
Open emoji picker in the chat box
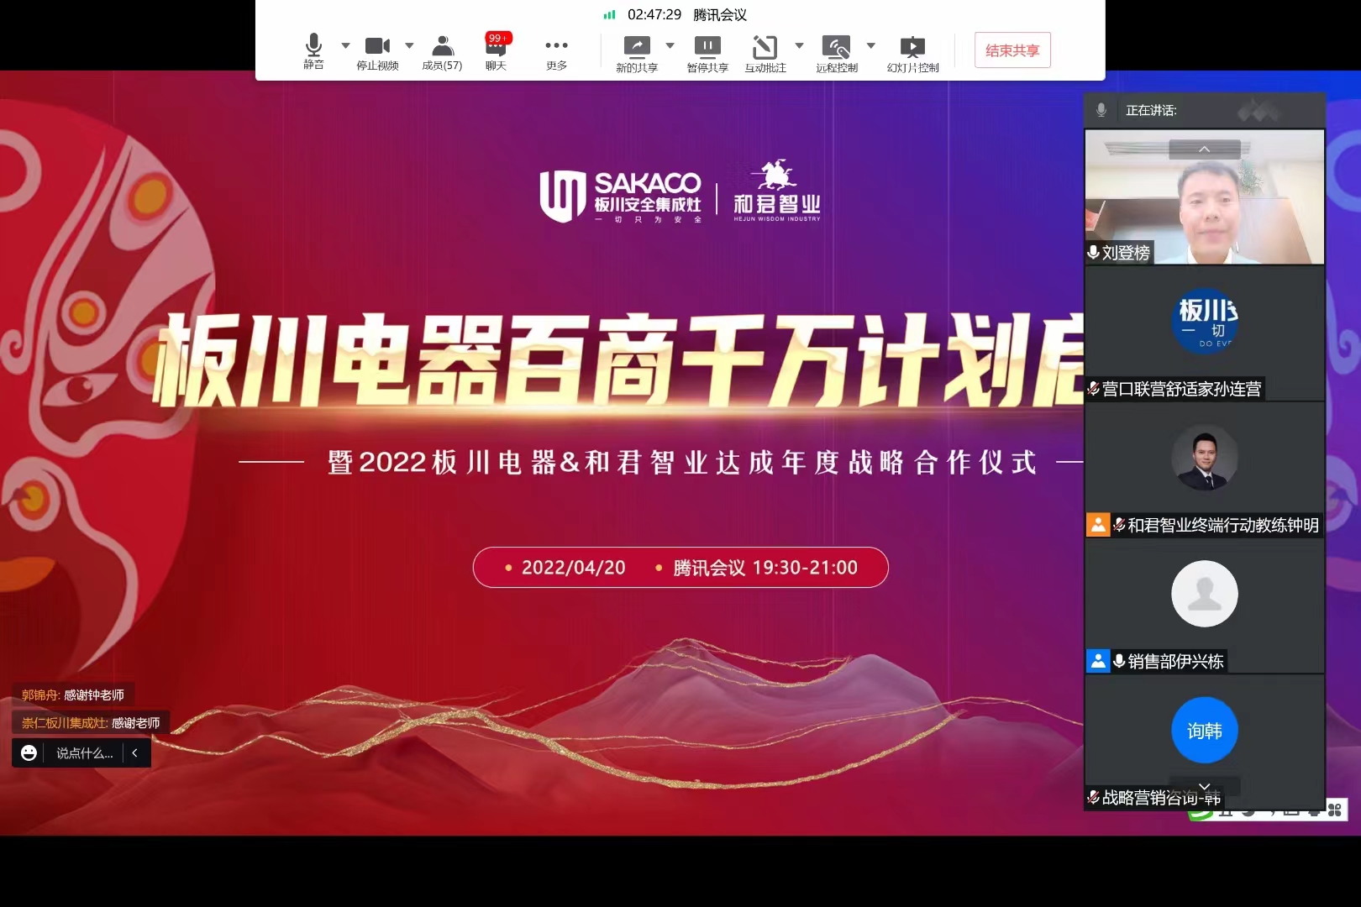(29, 753)
